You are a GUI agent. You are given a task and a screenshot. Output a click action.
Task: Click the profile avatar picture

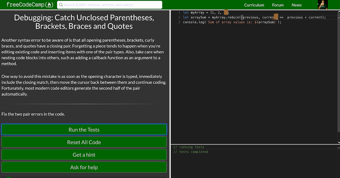tap(322, 5)
